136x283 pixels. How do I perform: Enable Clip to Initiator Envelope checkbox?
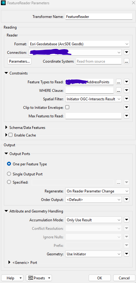pyautogui.click(x=67, y=107)
